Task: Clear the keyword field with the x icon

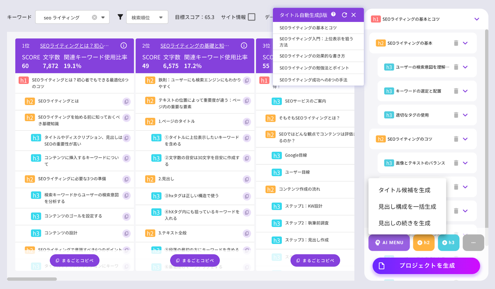Action: tap(94, 17)
